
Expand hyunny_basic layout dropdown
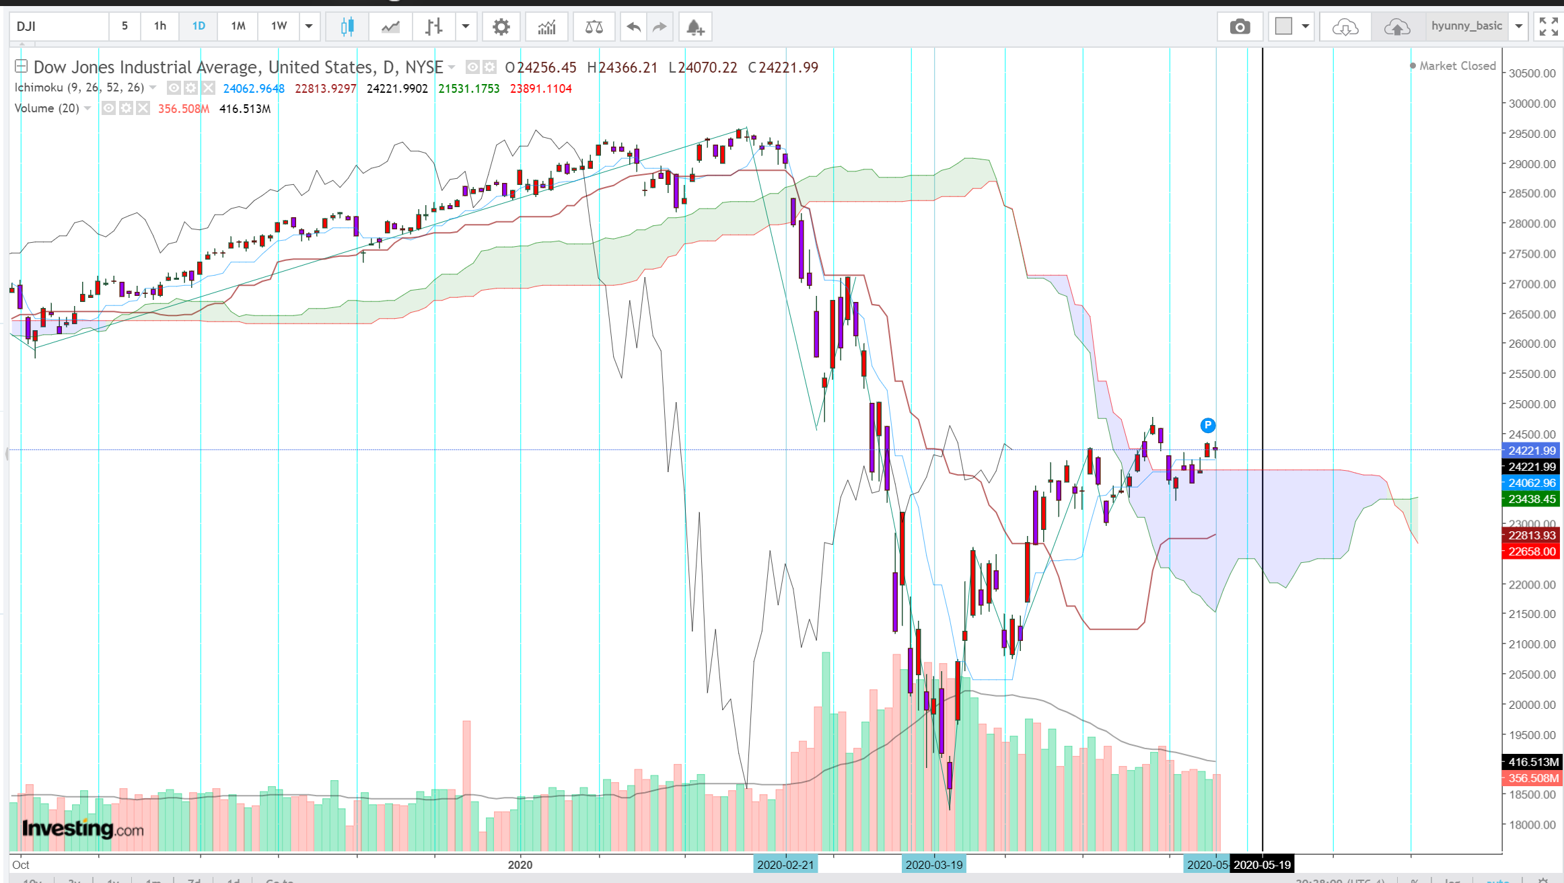[x=1519, y=26]
